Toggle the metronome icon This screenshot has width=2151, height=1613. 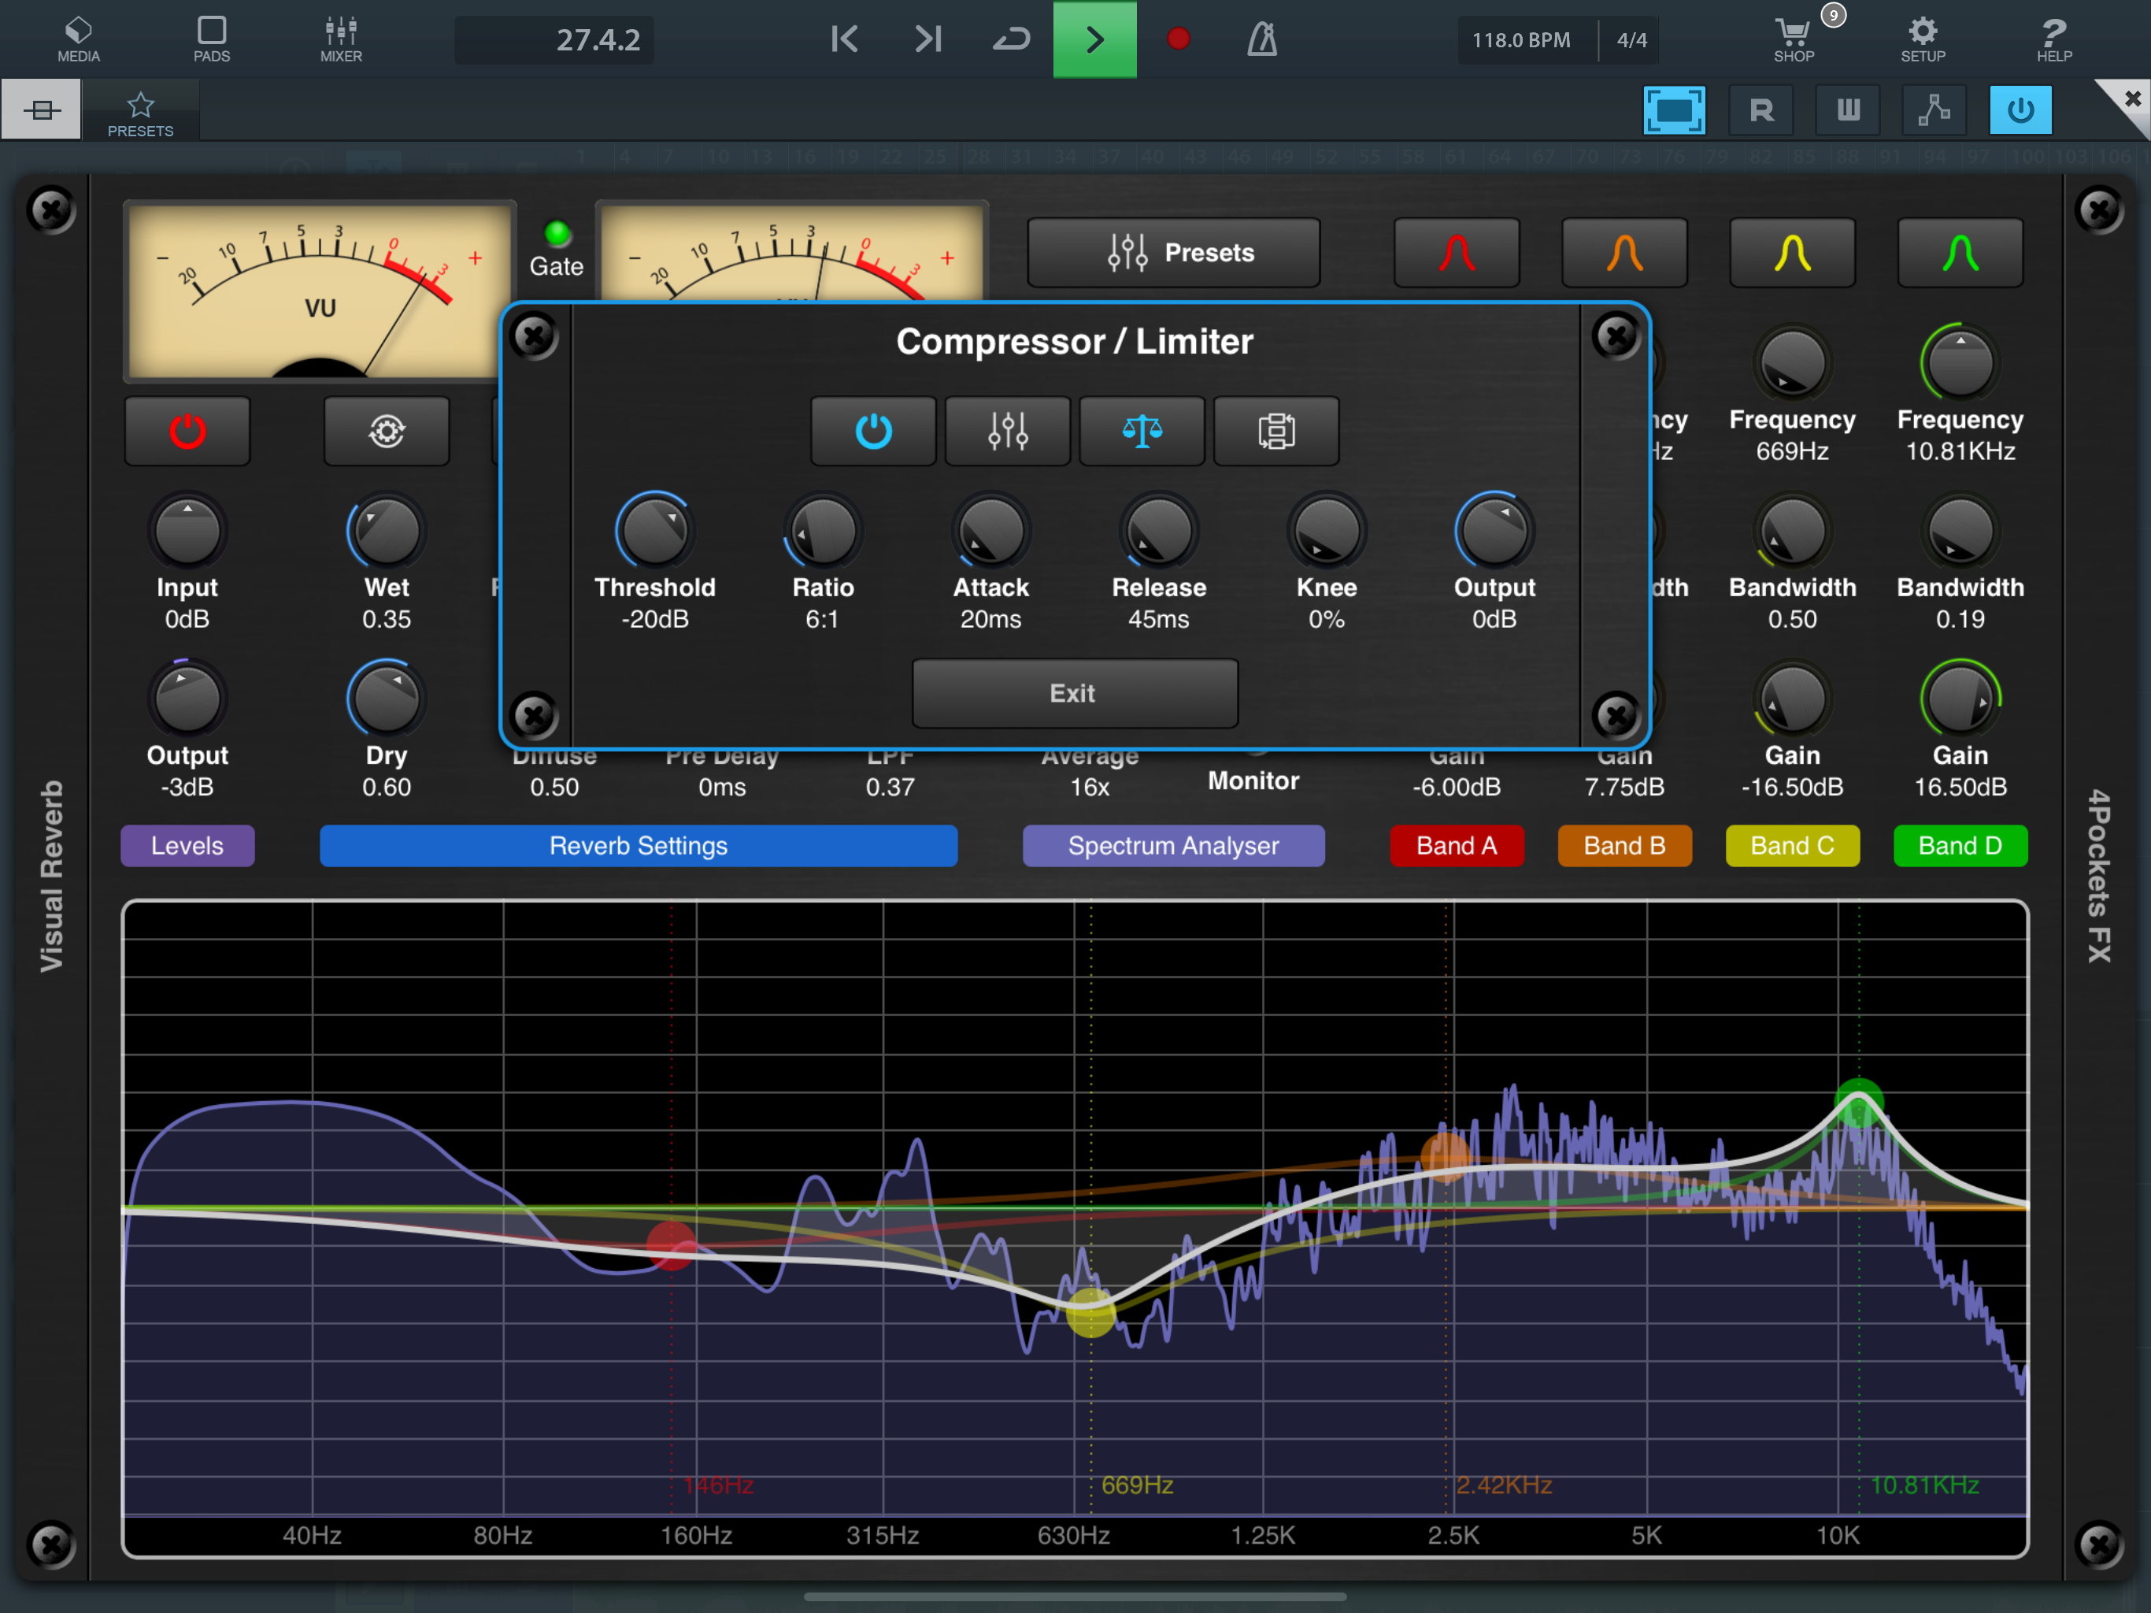1261,40
